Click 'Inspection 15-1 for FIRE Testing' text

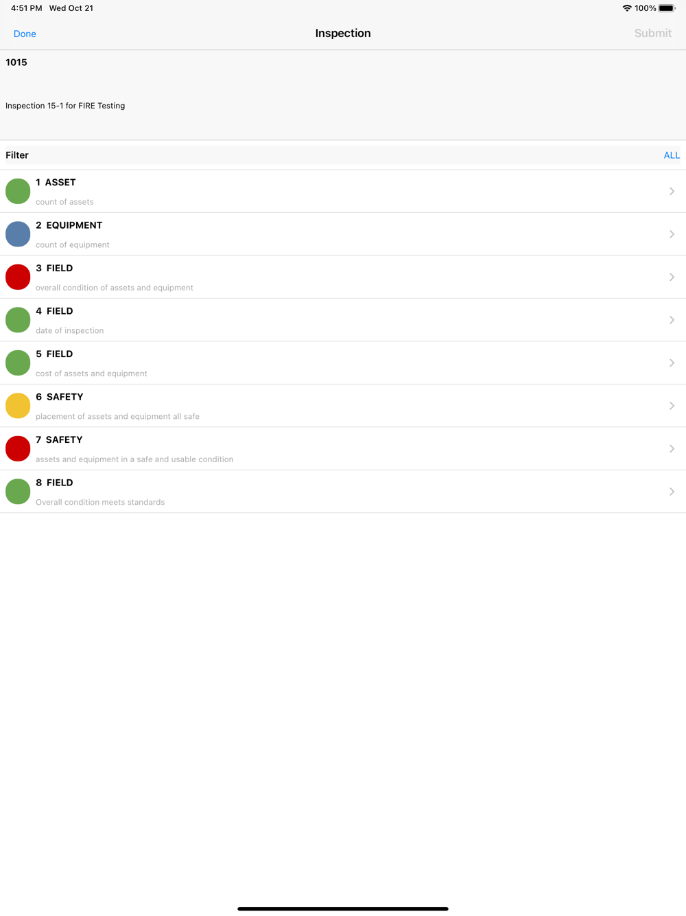[65, 106]
